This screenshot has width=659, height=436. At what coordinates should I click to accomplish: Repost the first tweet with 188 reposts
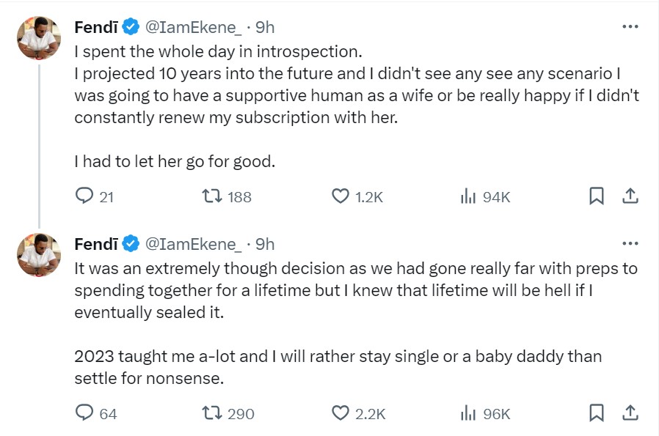pyautogui.click(x=209, y=196)
